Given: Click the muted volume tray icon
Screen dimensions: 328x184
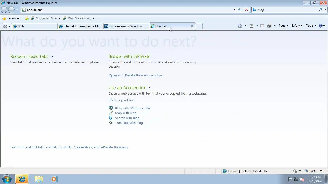Looking at the screenshot, I should tap(302, 179).
